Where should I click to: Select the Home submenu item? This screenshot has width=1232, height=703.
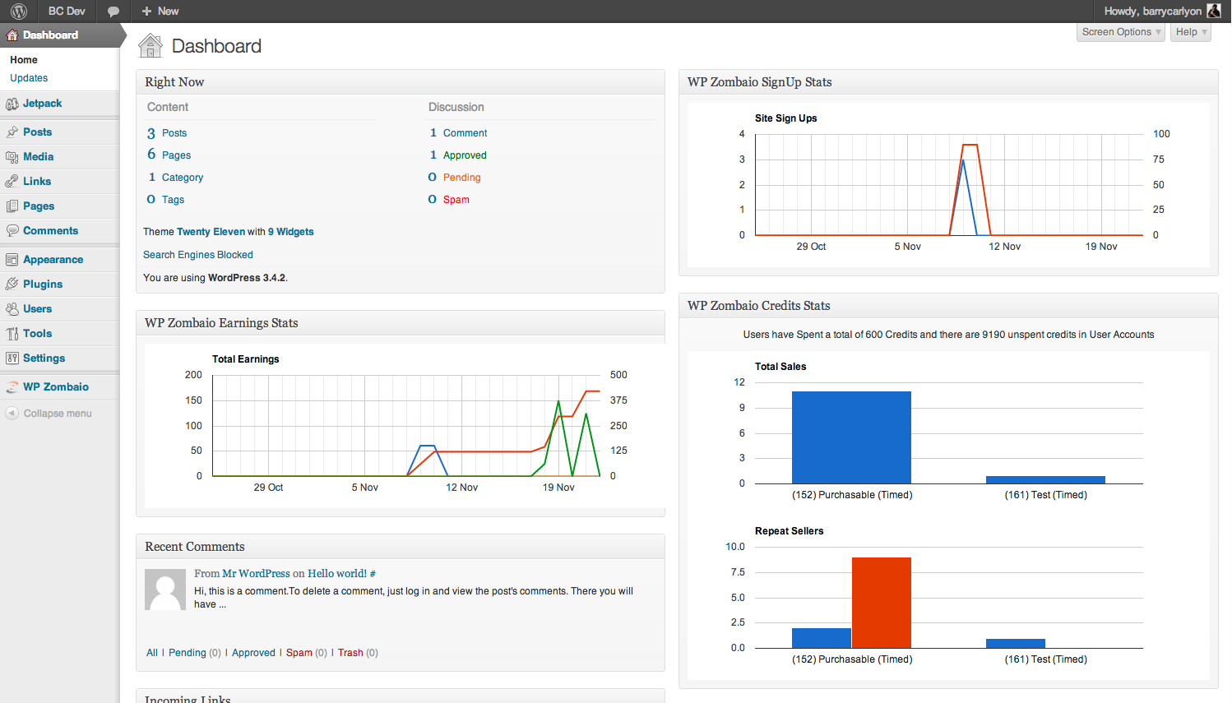24,60
